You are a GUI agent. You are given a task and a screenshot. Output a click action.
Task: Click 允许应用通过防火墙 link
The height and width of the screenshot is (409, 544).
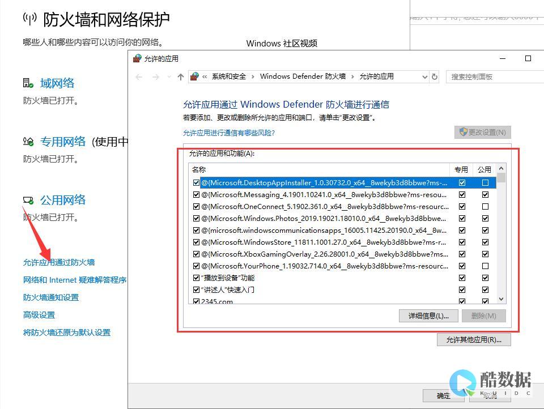click(x=59, y=262)
